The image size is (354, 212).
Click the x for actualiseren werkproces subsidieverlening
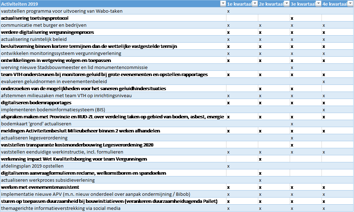coord(260,180)
